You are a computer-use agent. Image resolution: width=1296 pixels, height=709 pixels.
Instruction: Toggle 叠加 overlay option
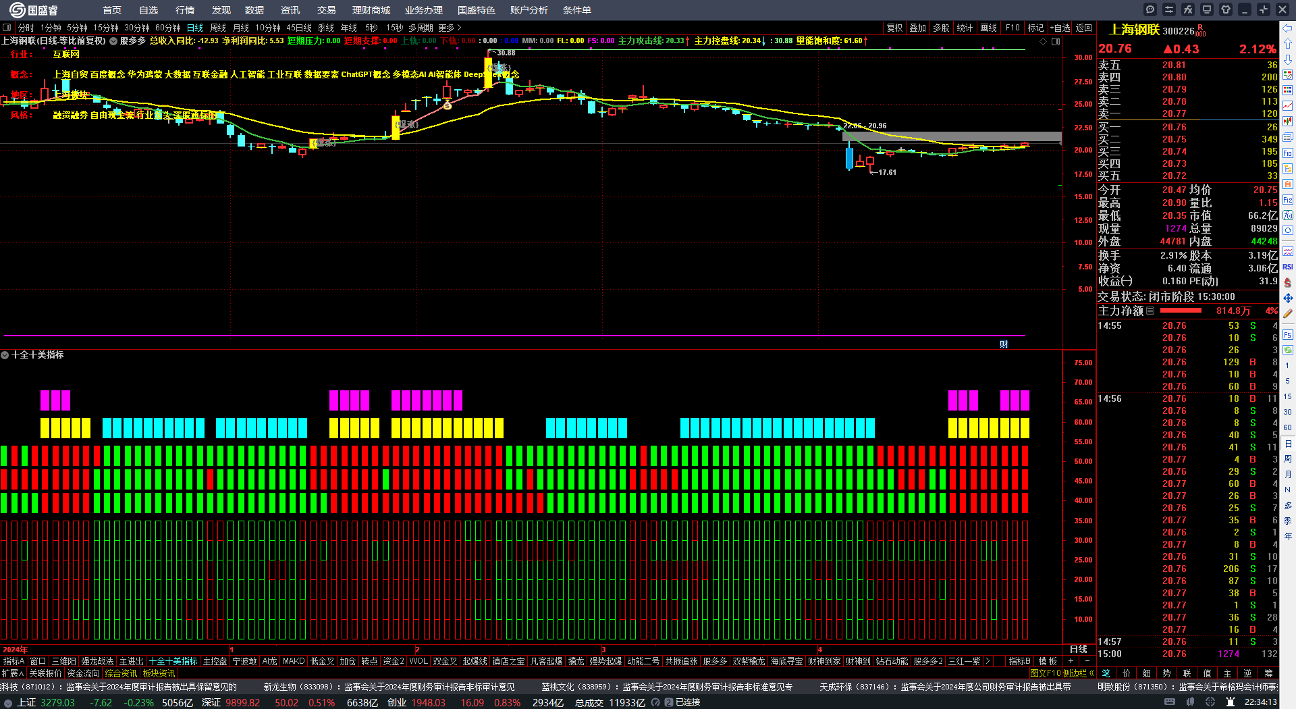(x=917, y=28)
